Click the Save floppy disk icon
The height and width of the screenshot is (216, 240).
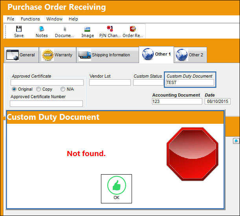pos(19,29)
